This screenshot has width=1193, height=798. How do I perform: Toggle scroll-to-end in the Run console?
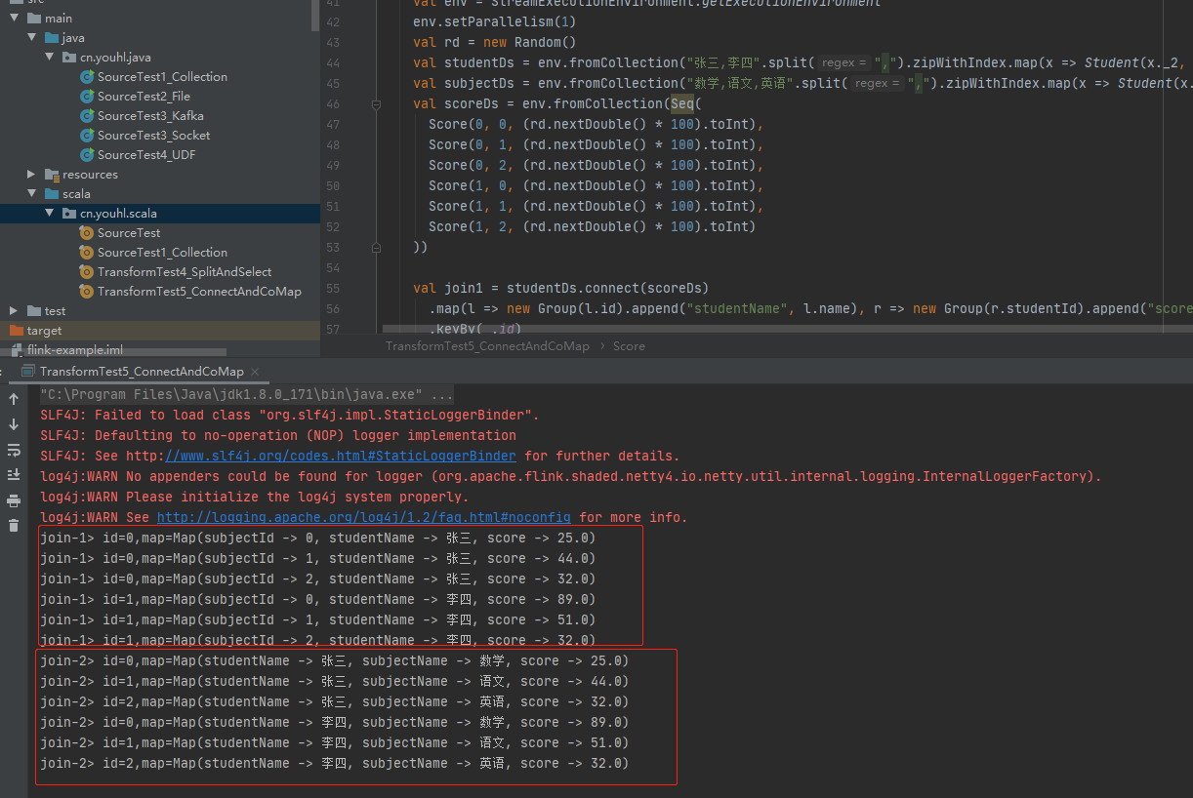pyautogui.click(x=14, y=475)
